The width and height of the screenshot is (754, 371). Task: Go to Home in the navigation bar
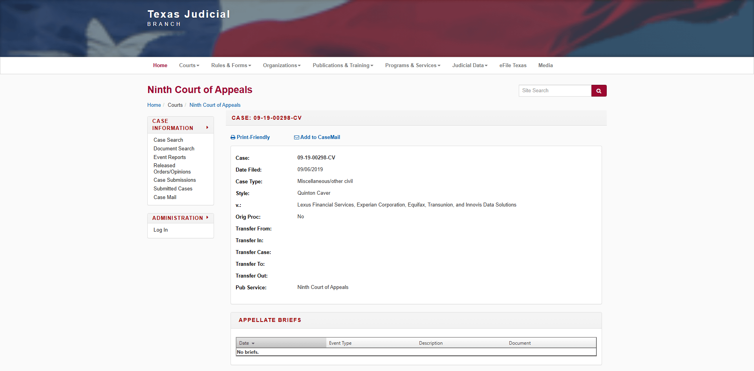[160, 66]
